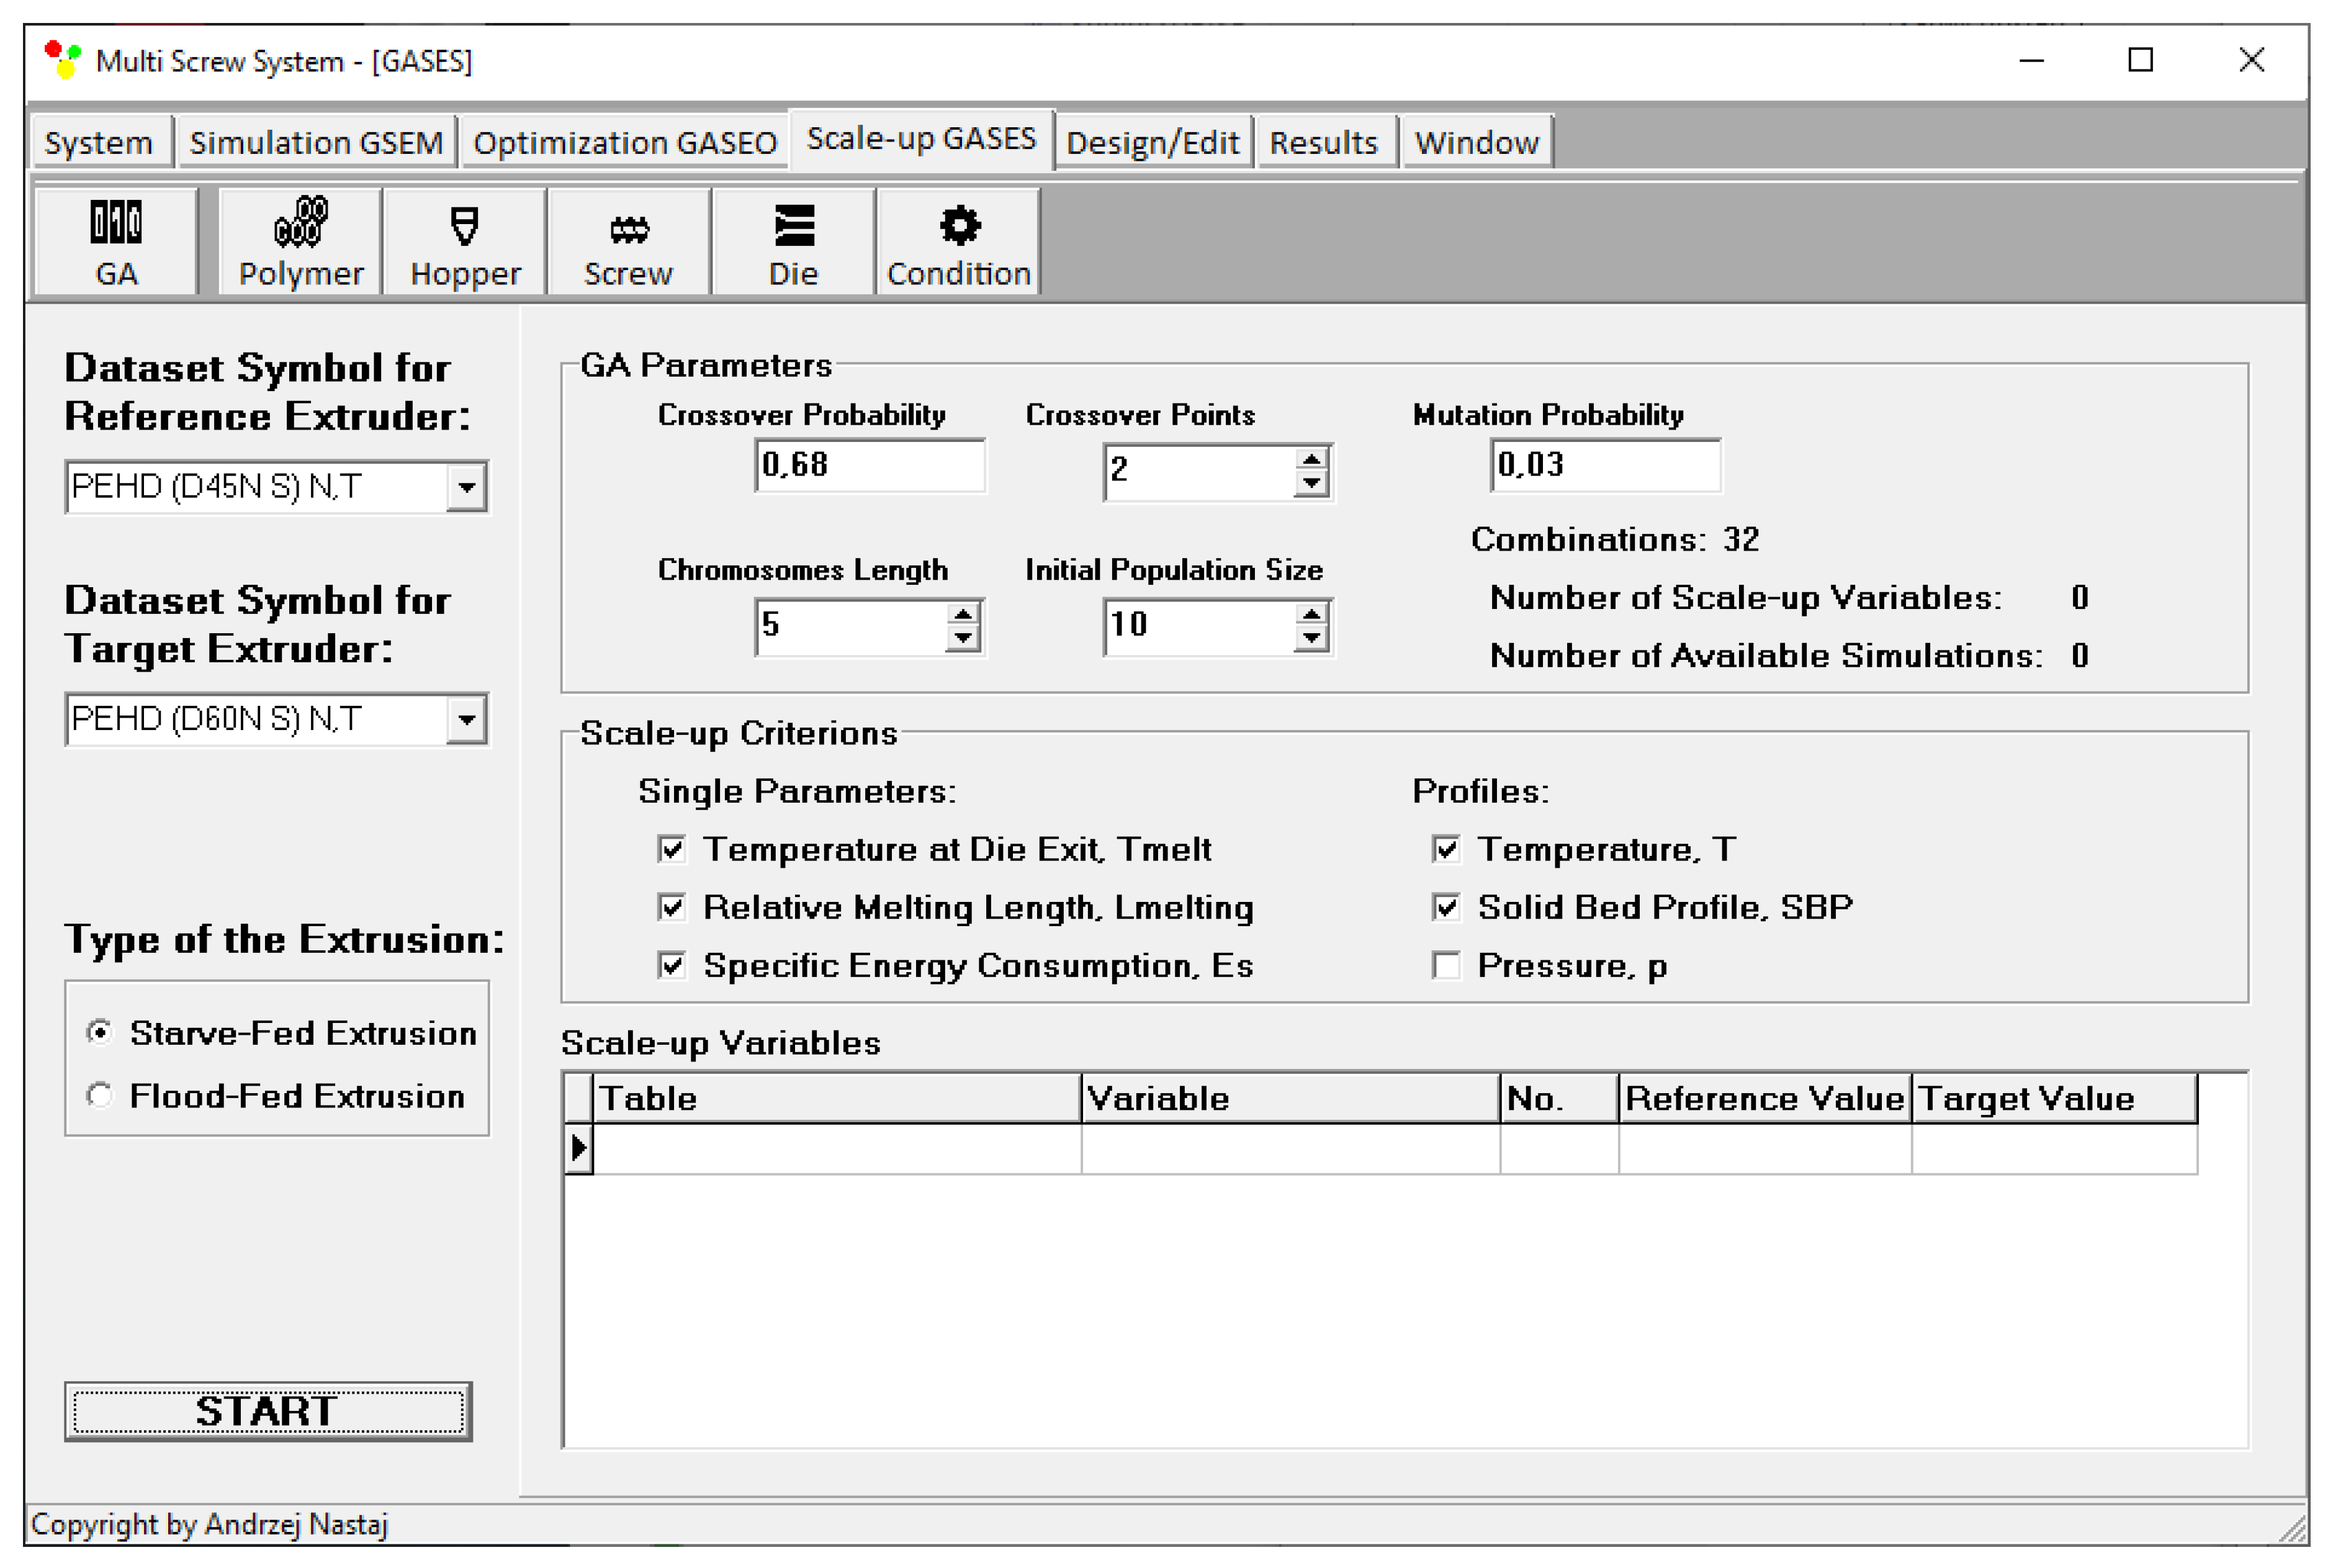Uncheck Temperature at Die Exit, Tmelt
This screenshot has width=2333, height=1568.
pos(672,850)
